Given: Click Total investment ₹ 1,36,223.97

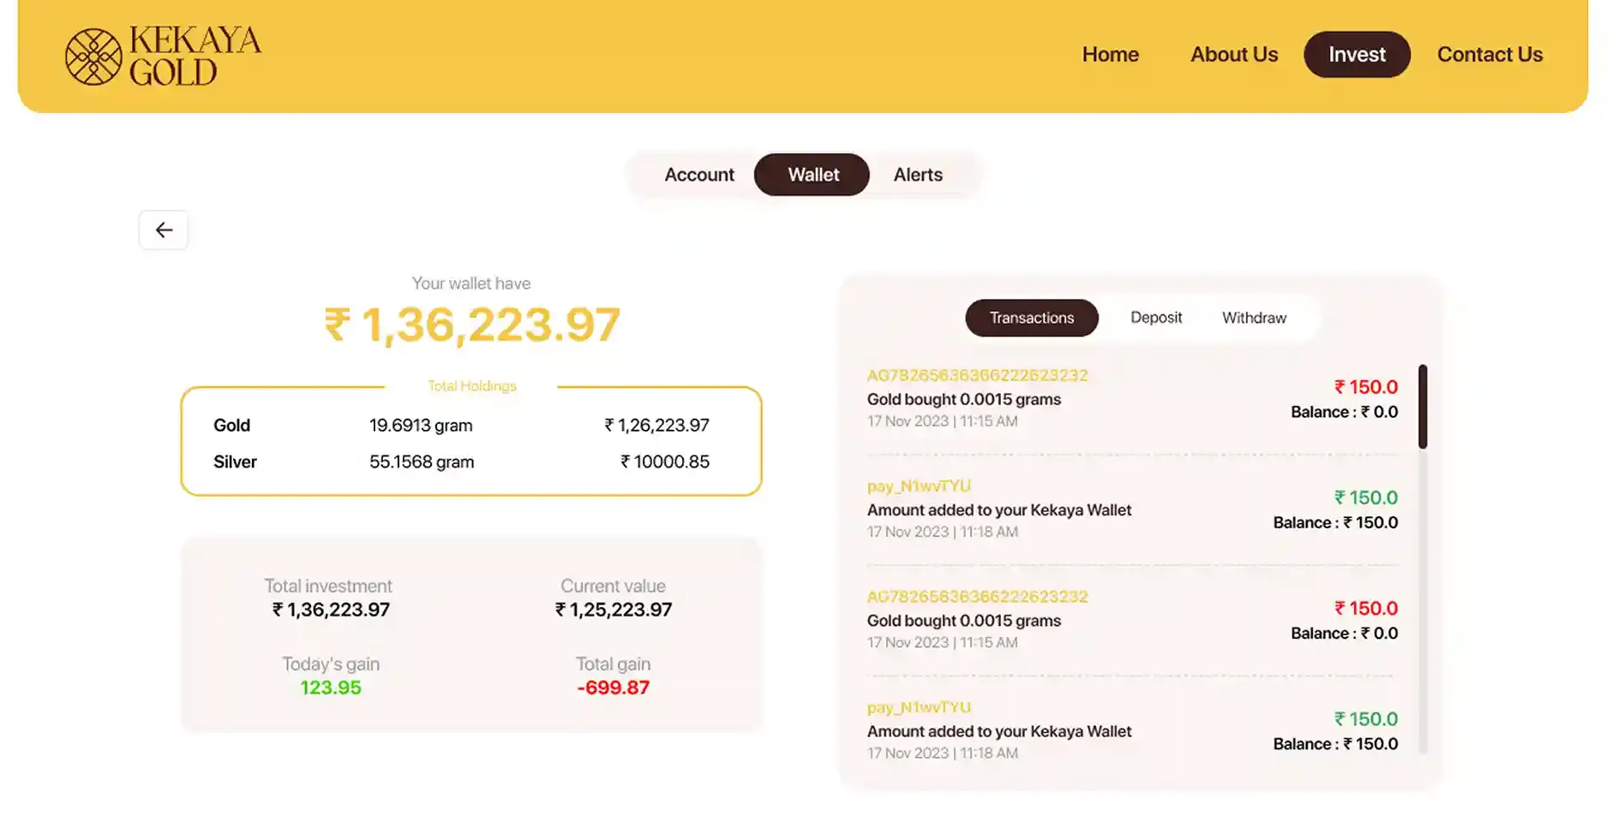Looking at the screenshot, I should point(331,610).
